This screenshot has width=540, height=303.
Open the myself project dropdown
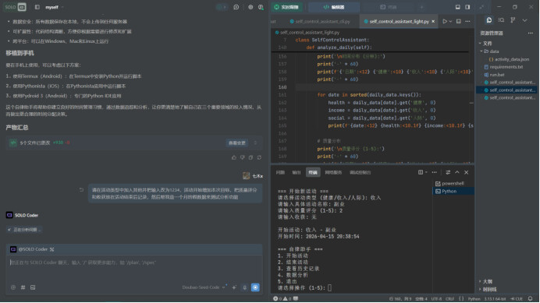pyautogui.click(x=54, y=7)
